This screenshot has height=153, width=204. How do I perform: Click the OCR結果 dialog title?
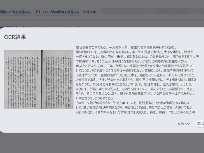coord(15,37)
